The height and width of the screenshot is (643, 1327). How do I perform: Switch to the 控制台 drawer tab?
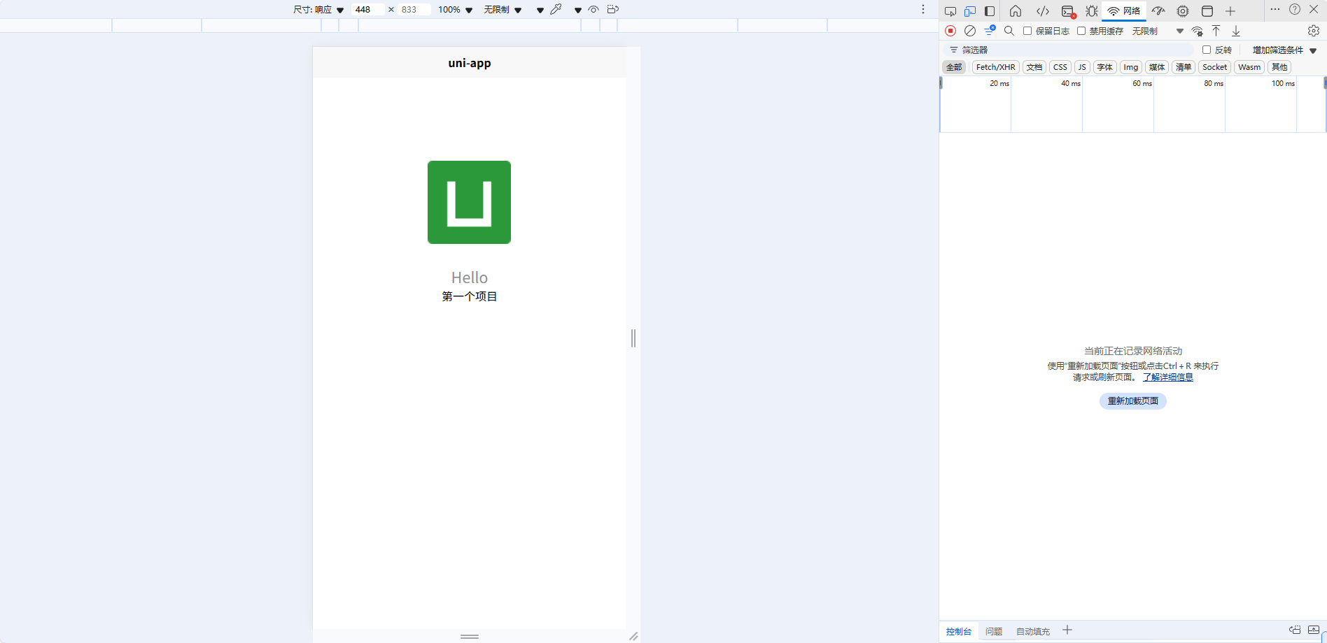pos(959,631)
